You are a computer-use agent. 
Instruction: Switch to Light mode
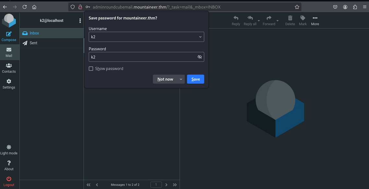click(9, 150)
